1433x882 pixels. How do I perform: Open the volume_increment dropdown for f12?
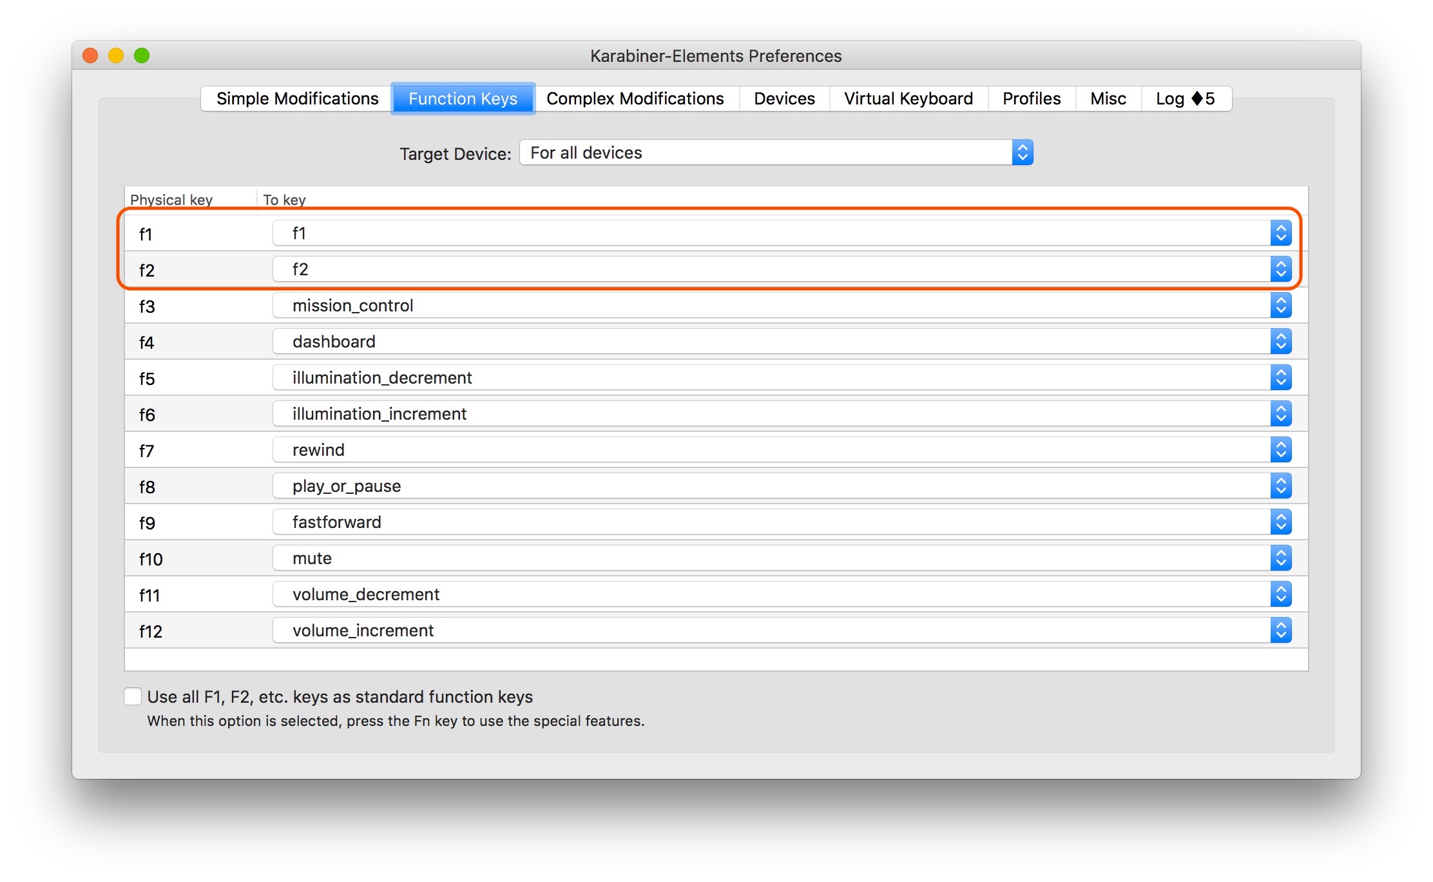pos(782,630)
